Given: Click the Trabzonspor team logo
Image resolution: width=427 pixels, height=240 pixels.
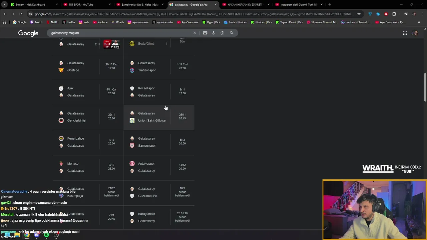Looking at the screenshot, I should 132,70.
